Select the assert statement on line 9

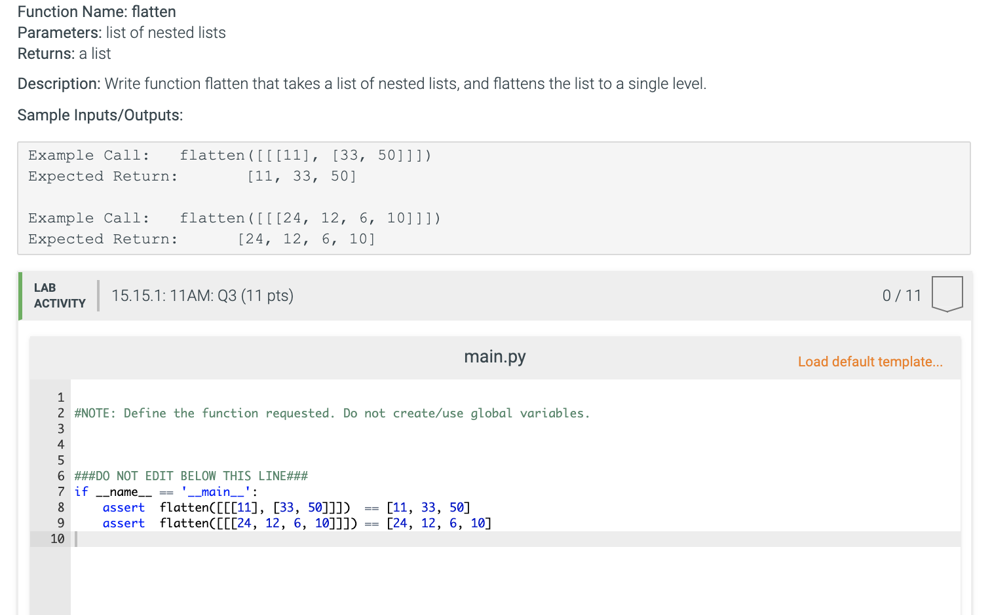(x=295, y=523)
